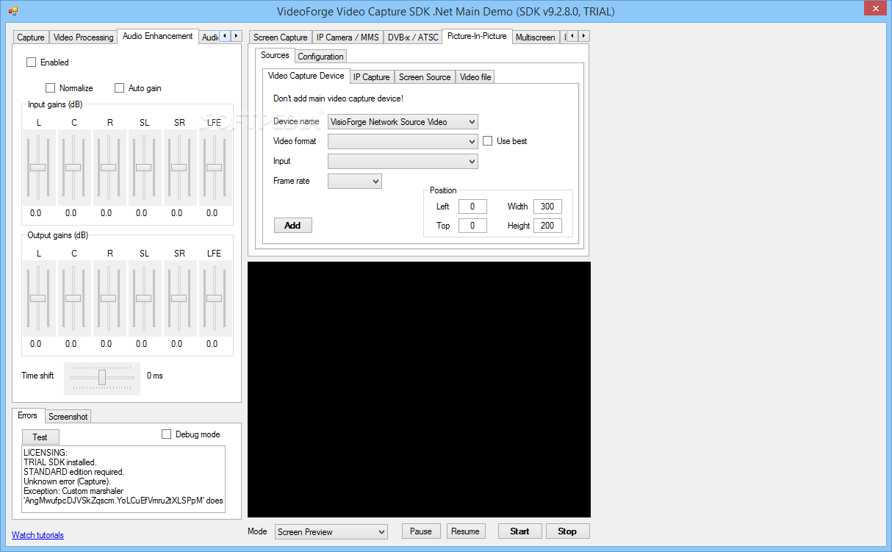Click the licensing error log text box

pos(123,479)
